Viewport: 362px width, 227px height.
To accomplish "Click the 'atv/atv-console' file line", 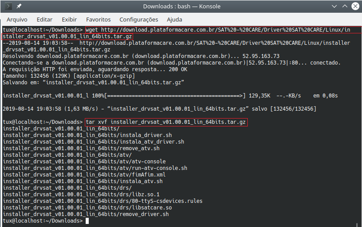I will pos(84,162).
